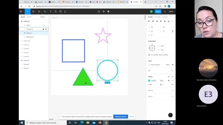
Task: Switch to the Layers tab
Action: (23, 17)
